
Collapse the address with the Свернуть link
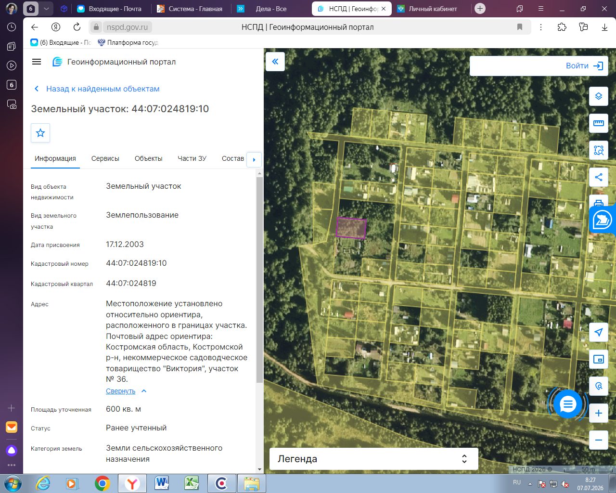click(121, 391)
